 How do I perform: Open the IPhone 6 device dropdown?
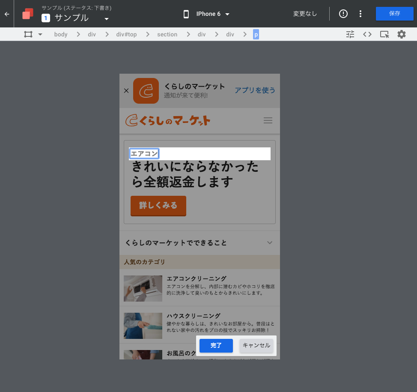tap(226, 14)
